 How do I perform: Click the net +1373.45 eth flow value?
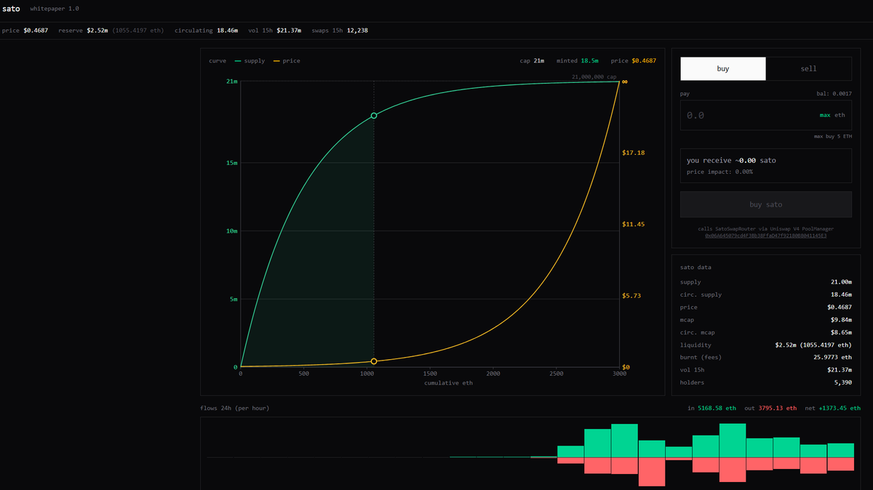(832, 408)
